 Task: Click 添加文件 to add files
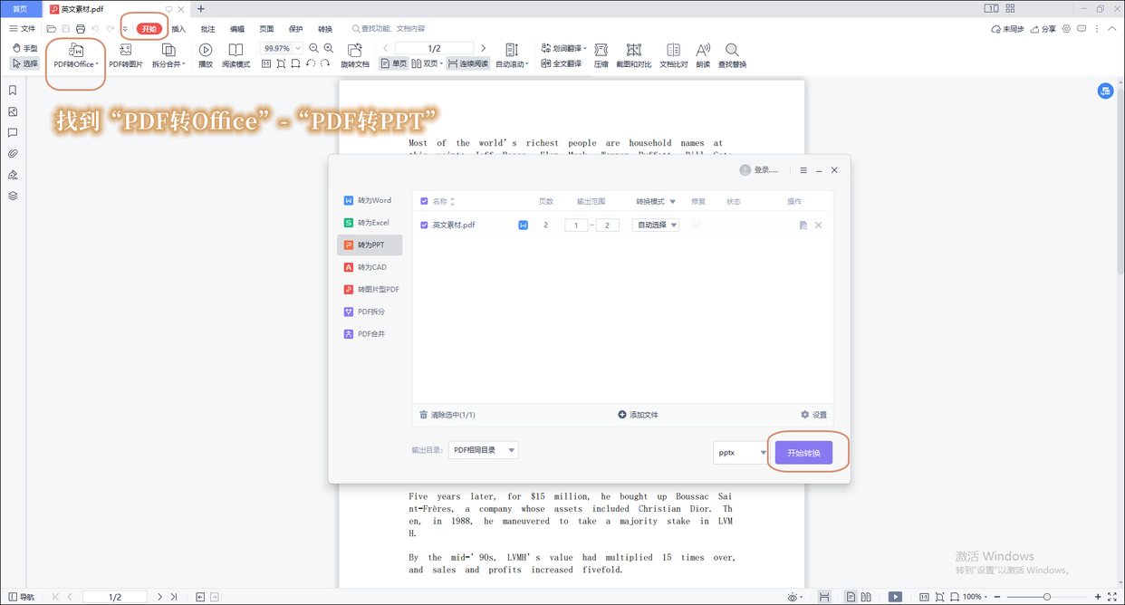(x=638, y=415)
